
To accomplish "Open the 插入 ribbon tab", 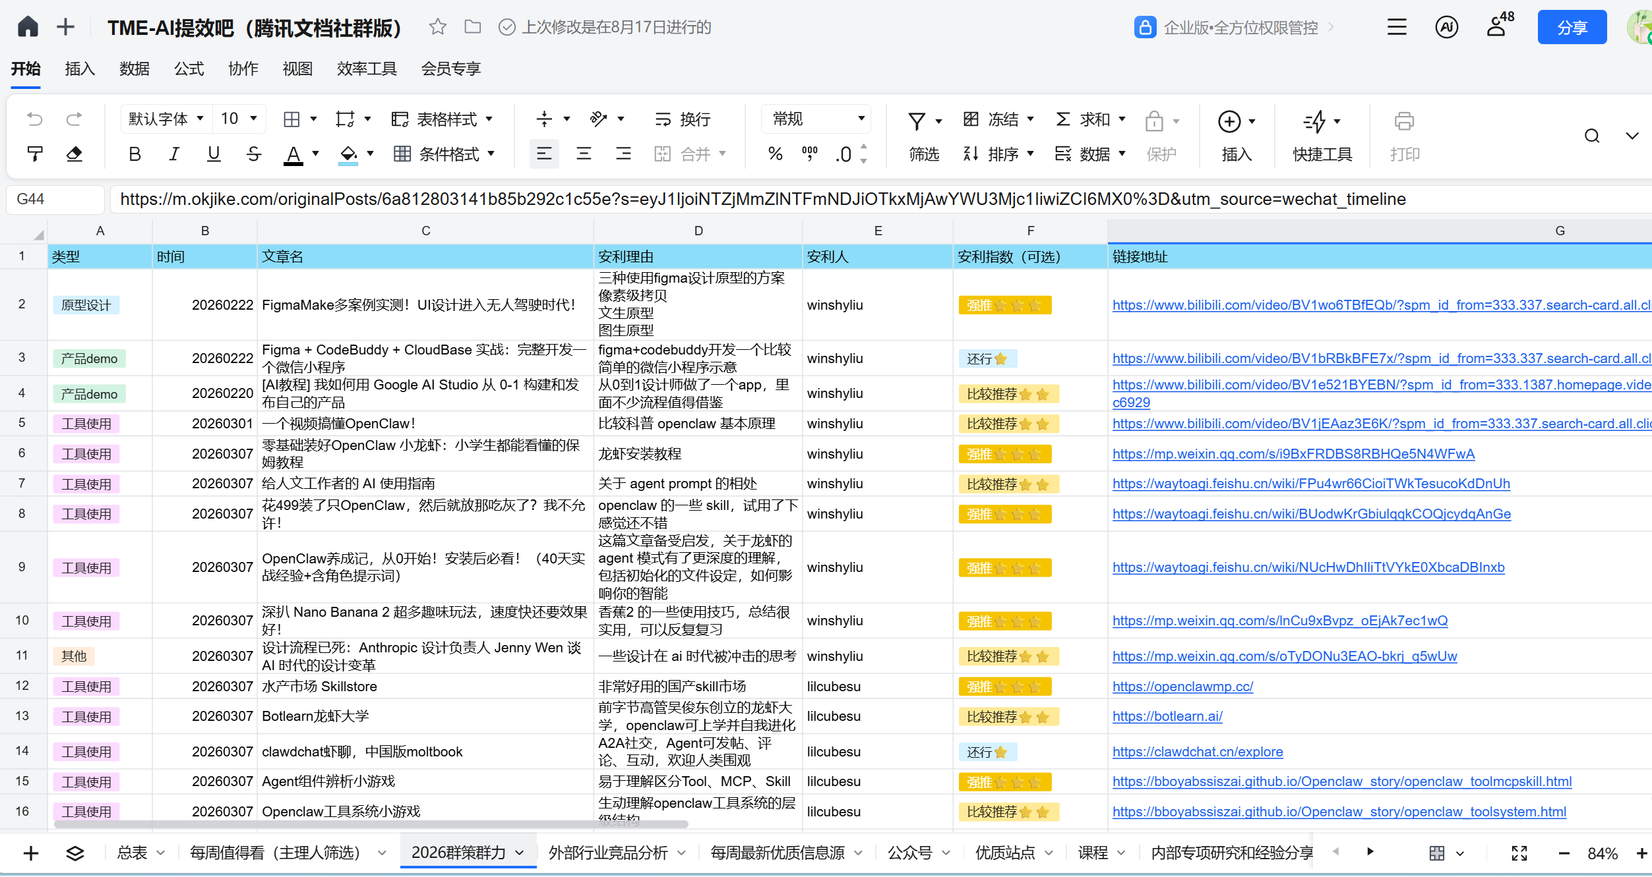I will (x=80, y=69).
